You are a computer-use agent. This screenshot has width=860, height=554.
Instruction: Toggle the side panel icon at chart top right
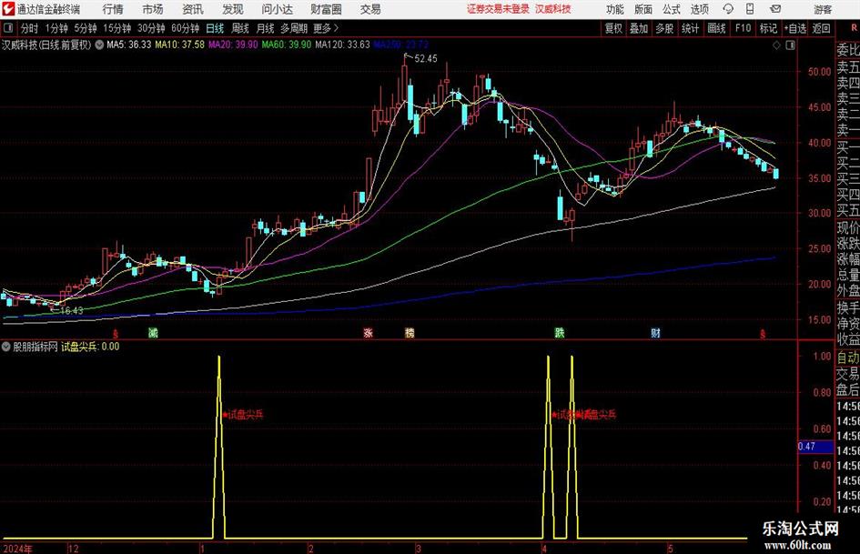click(x=790, y=45)
